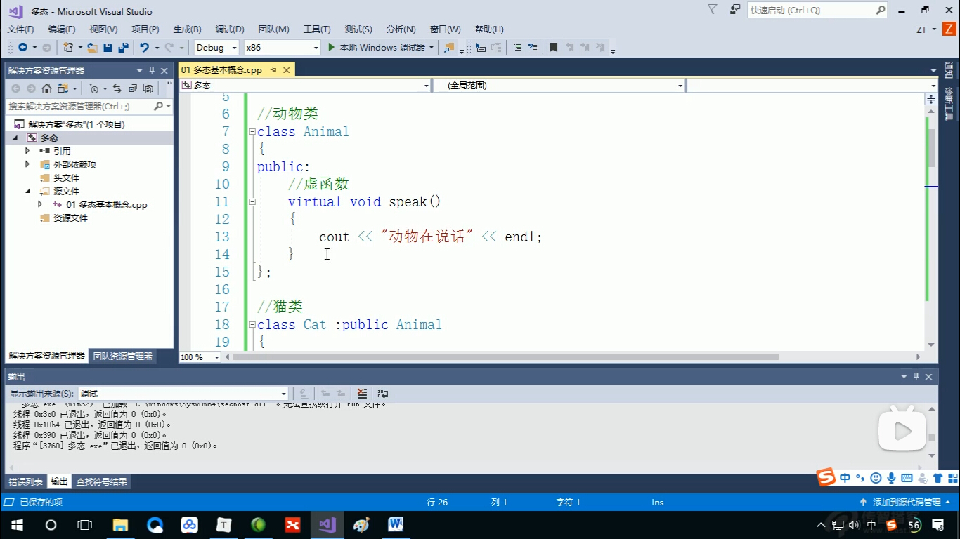Open the x86 platform dropdown

(x=282, y=48)
